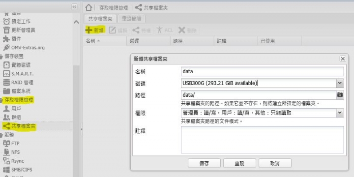This screenshot has width=354, height=177.
Task: Open 群組 groups in the sidebar
Action: [x=12, y=117]
